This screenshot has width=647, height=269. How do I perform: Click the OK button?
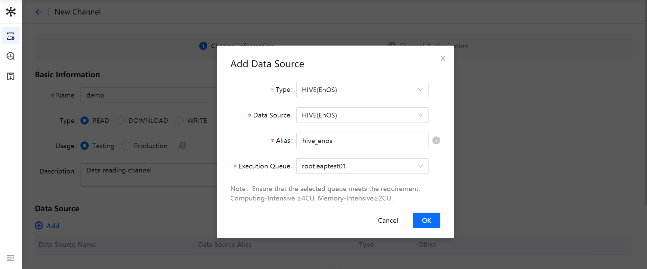click(426, 220)
